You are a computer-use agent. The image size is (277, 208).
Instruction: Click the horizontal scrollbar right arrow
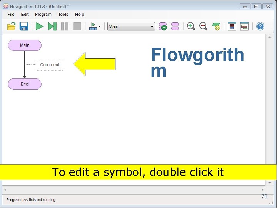click(x=263, y=190)
